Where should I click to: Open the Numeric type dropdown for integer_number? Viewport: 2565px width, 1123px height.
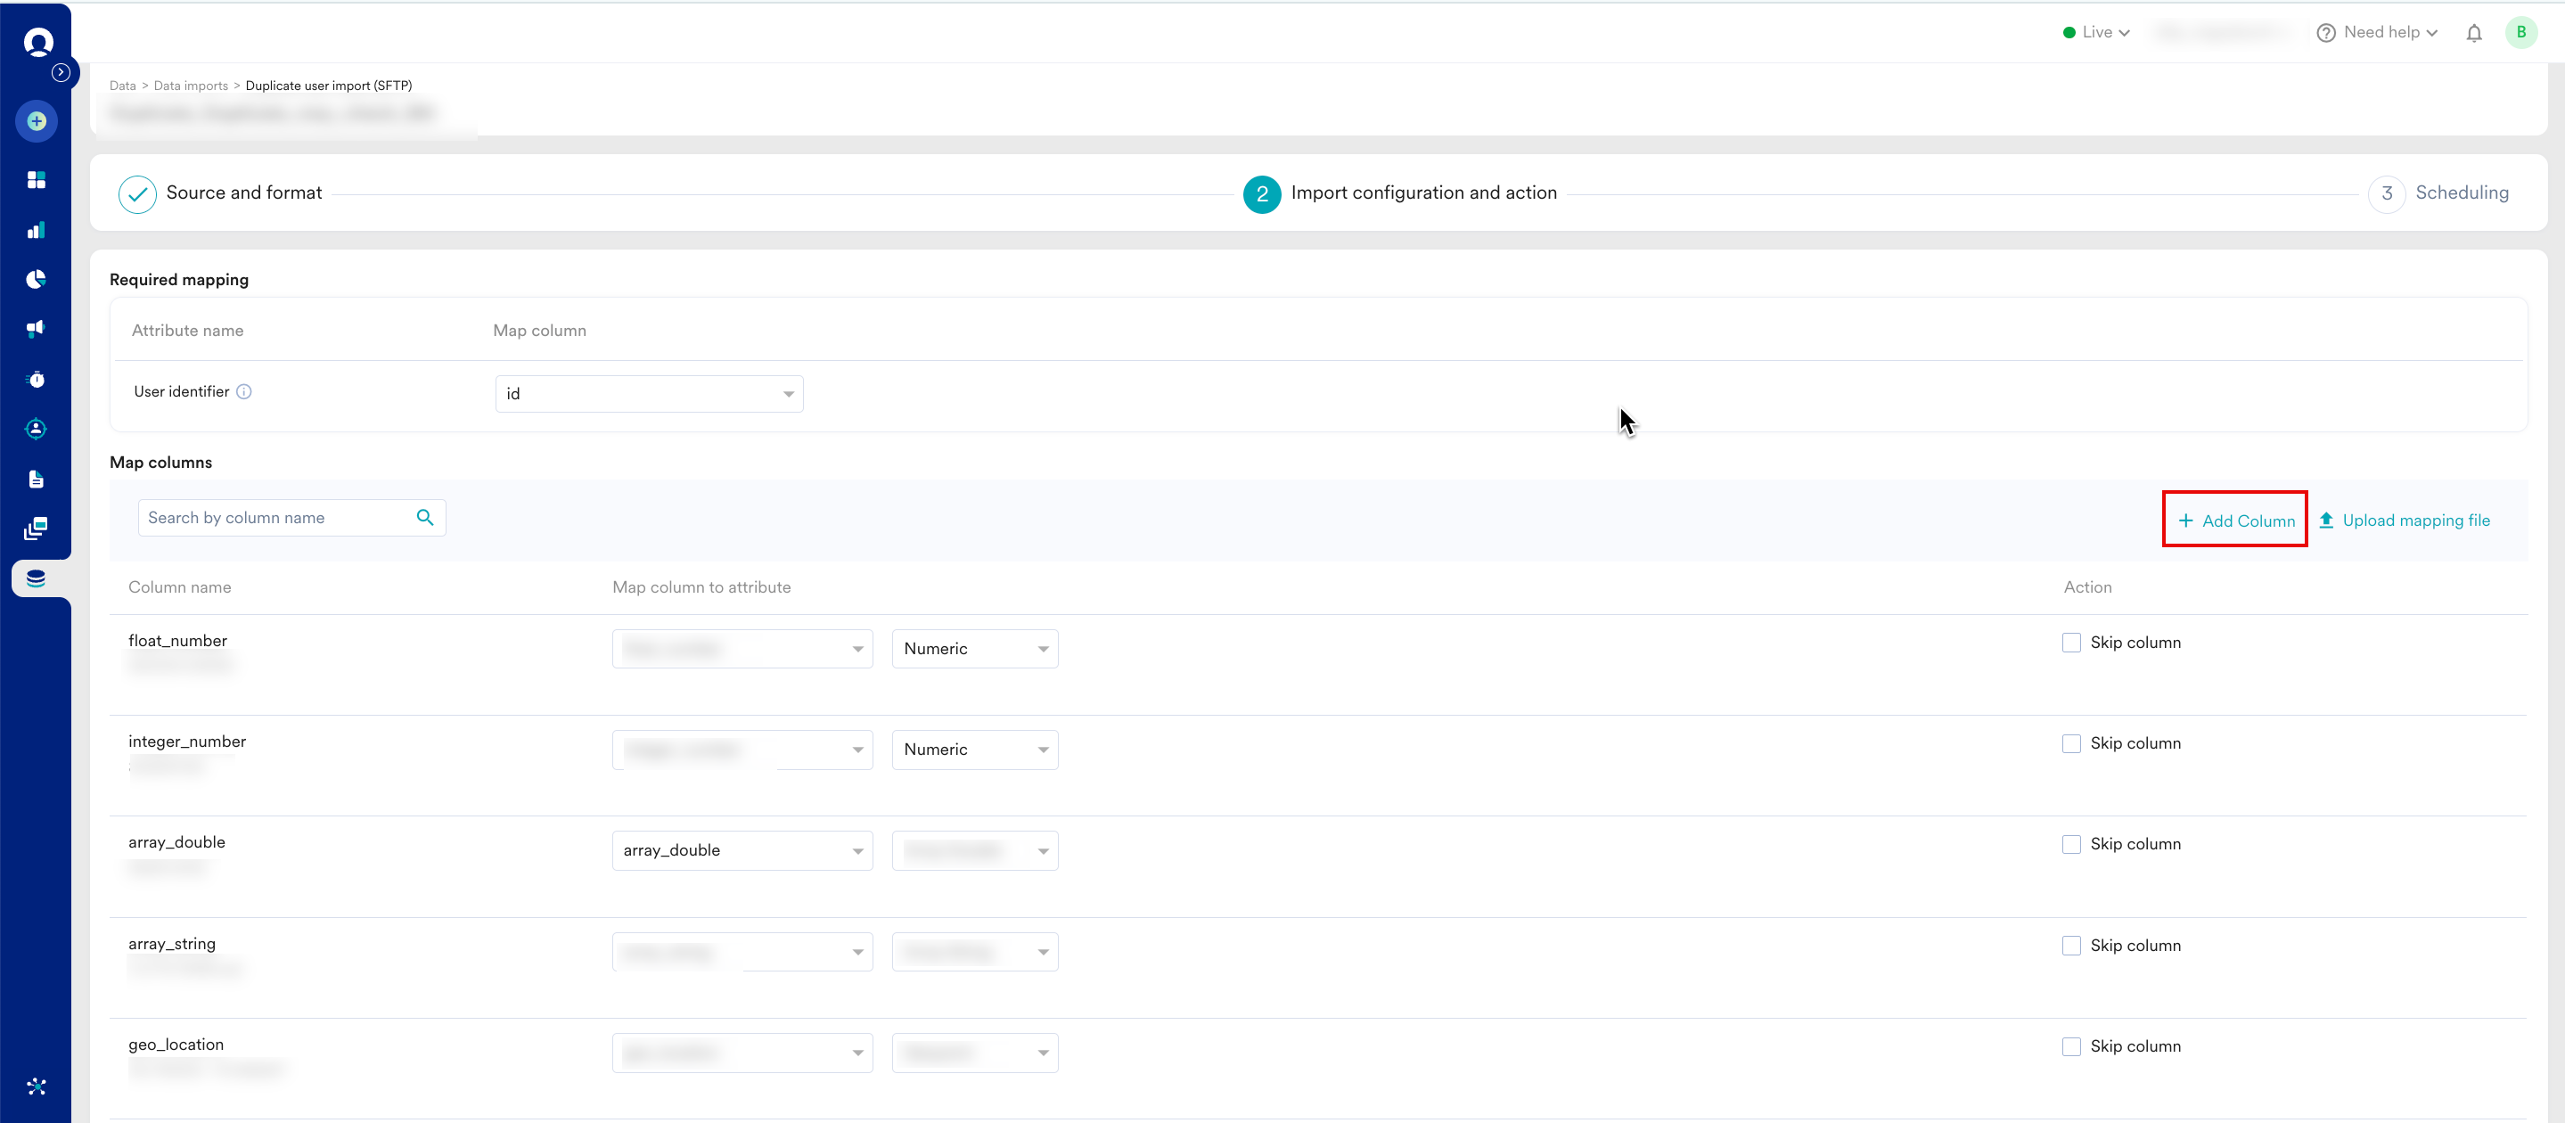pos(974,750)
